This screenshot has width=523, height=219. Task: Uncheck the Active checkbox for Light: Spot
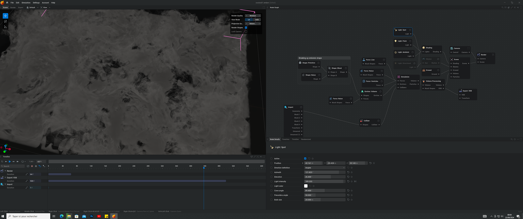305,158
